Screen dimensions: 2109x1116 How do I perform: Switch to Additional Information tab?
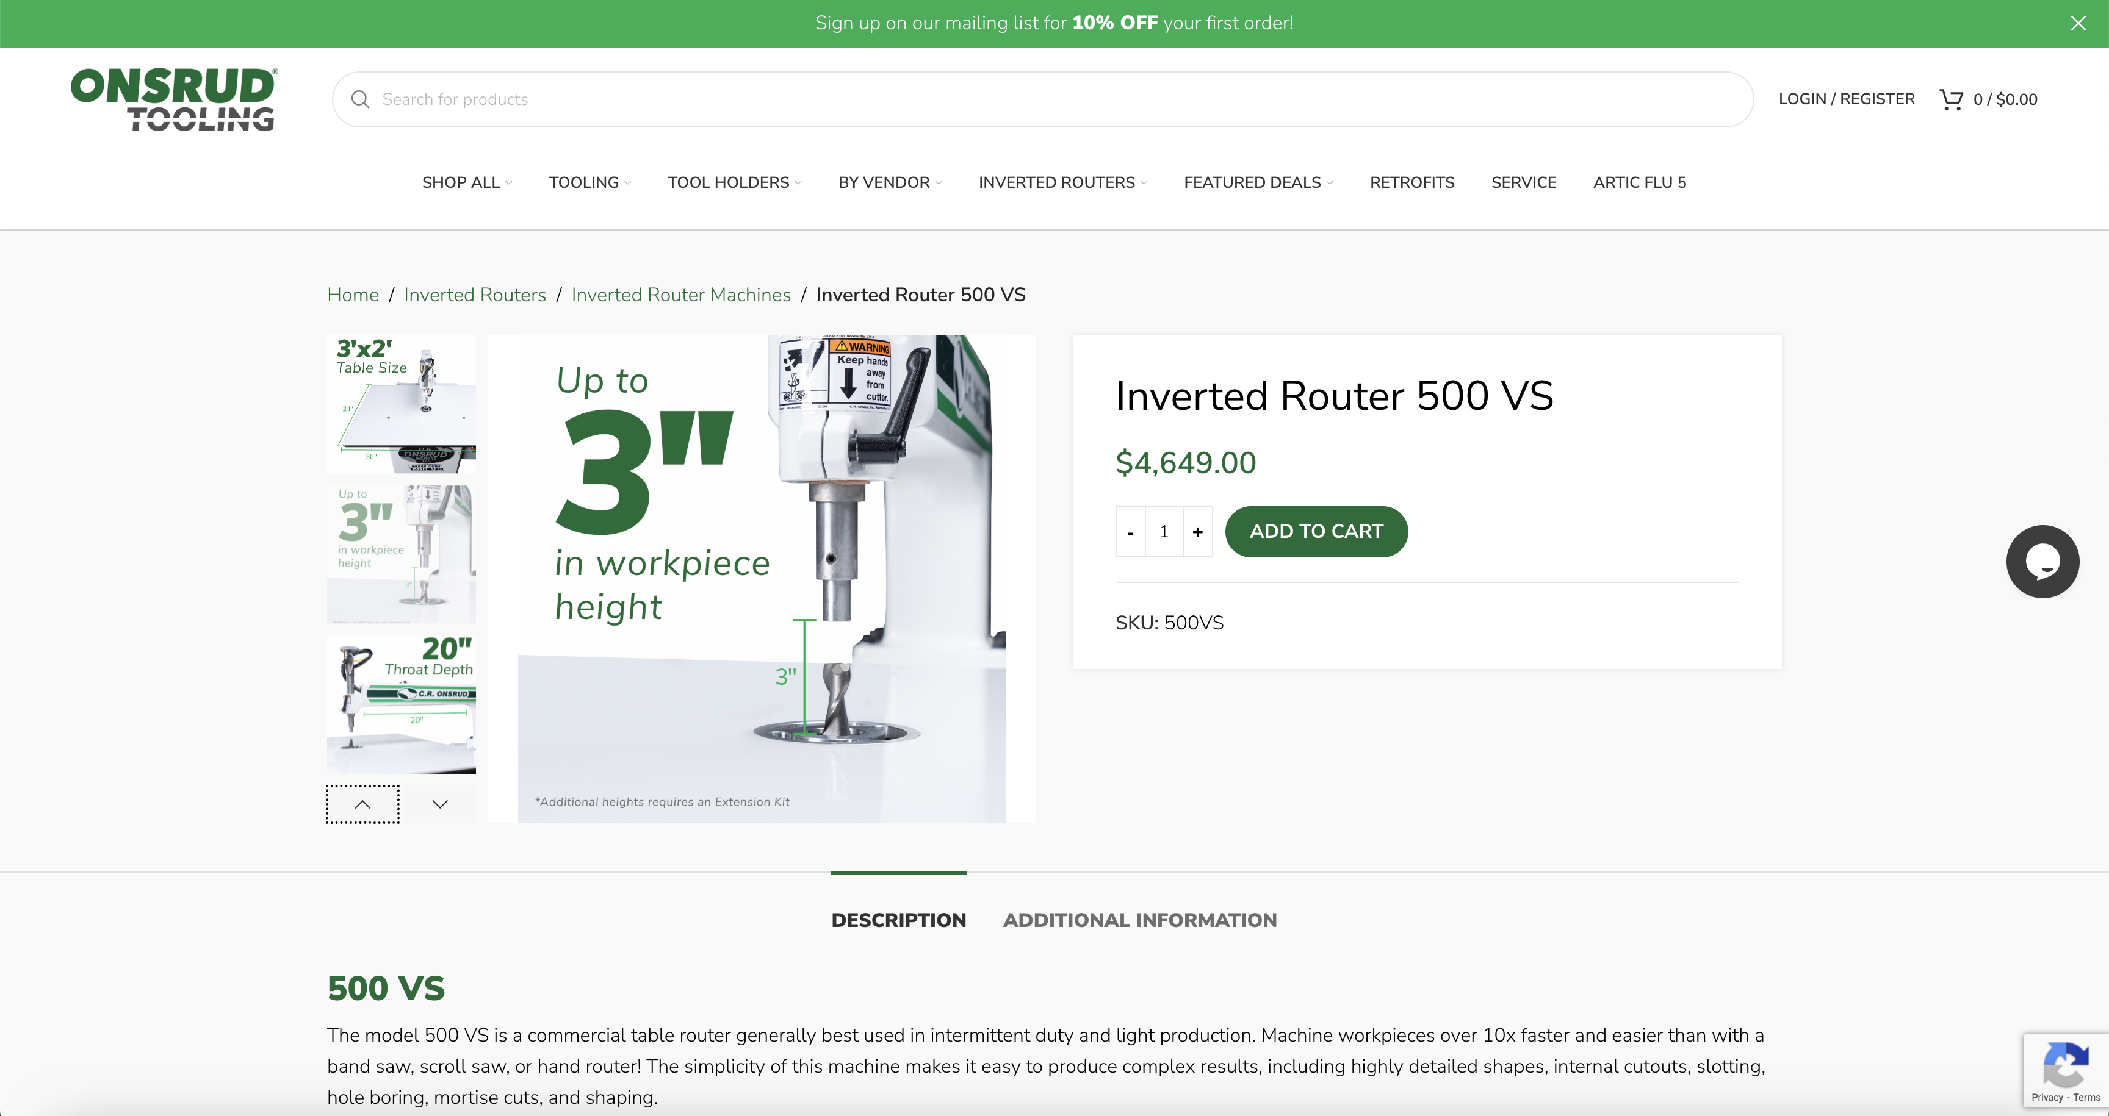pos(1140,920)
